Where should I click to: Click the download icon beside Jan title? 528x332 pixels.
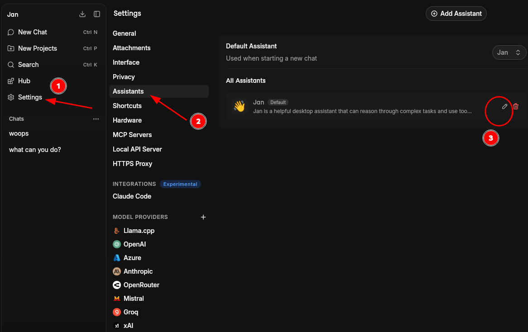[82, 14]
